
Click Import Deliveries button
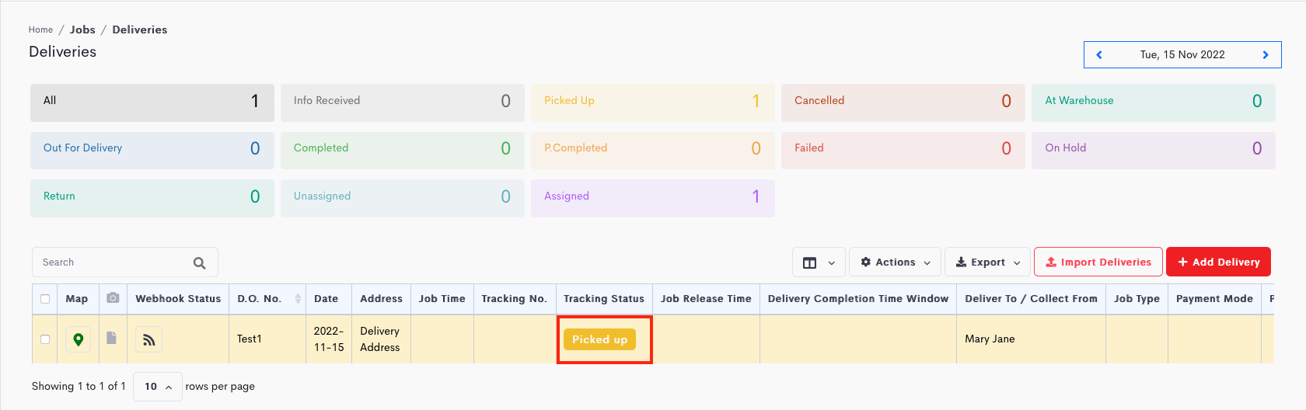click(1098, 262)
